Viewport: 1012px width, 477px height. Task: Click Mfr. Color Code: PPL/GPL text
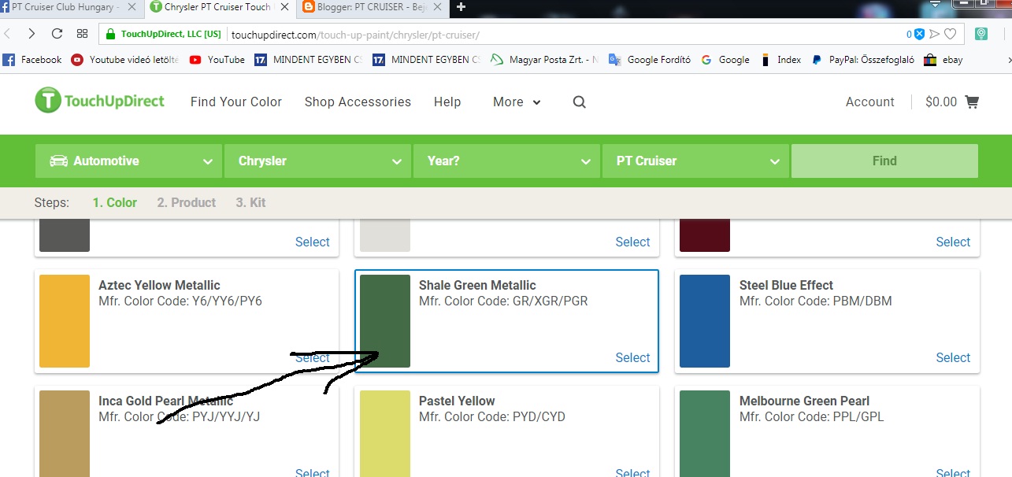(x=812, y=416)
